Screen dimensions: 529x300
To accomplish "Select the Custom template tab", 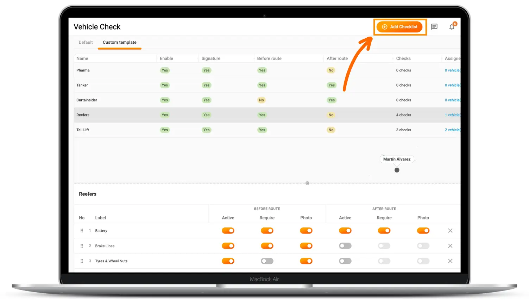I will click(120, 42).
